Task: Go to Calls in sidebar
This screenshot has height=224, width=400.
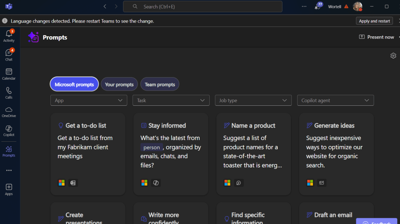Action: pyautogui.click(x=9, y=93)
